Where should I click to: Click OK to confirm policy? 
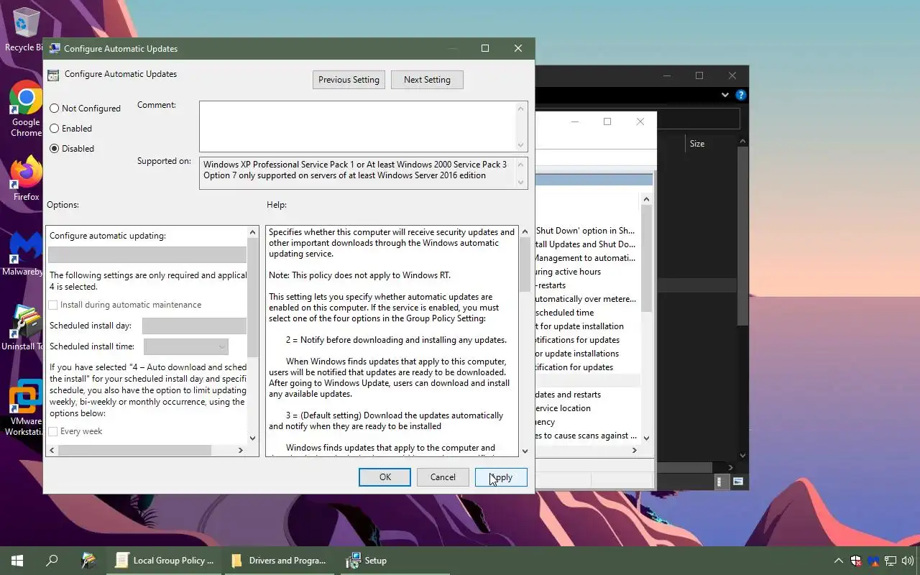[x=385, y=477]
